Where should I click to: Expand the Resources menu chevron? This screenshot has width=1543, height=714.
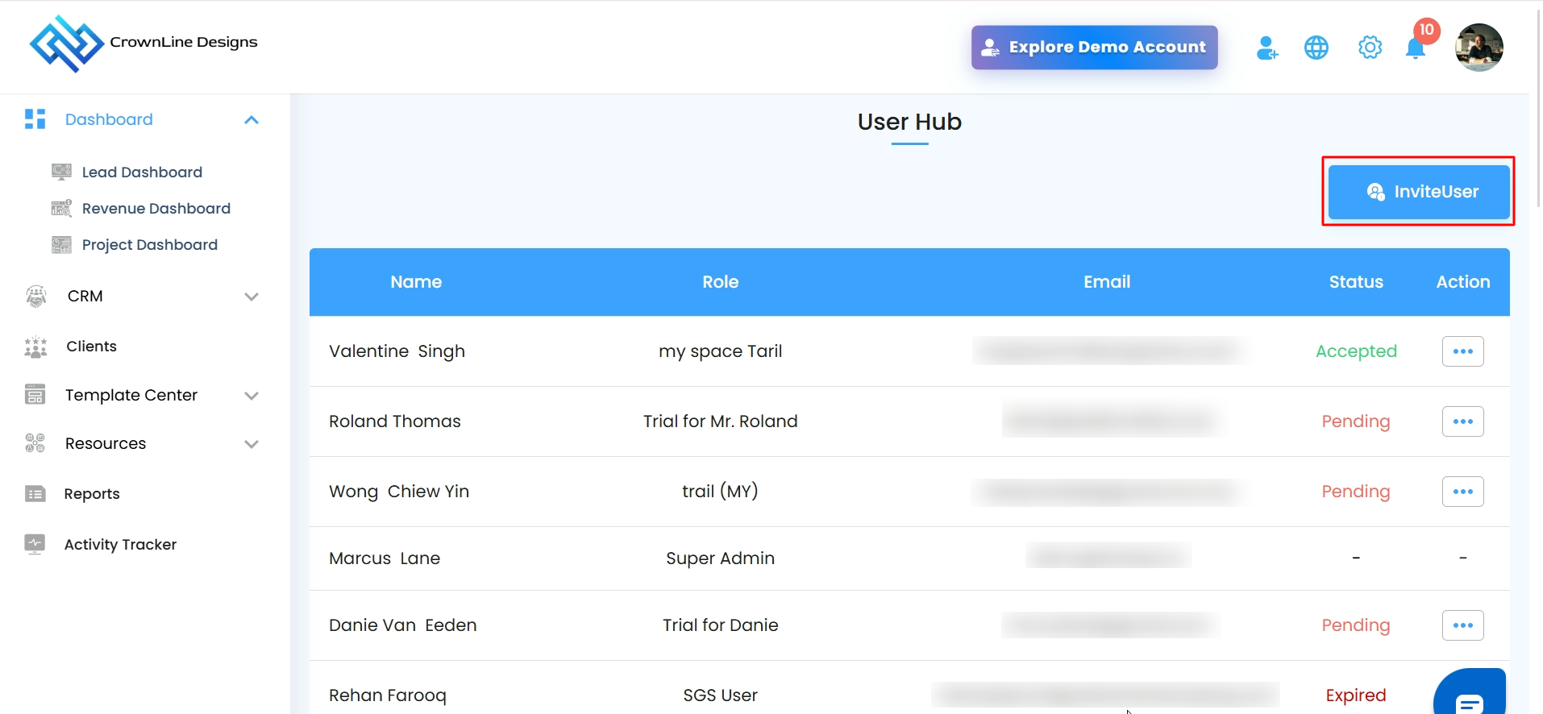tap(252, 444)
